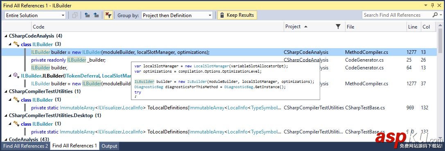
Task: Close the Find All References window
Action: coord(439,5)
